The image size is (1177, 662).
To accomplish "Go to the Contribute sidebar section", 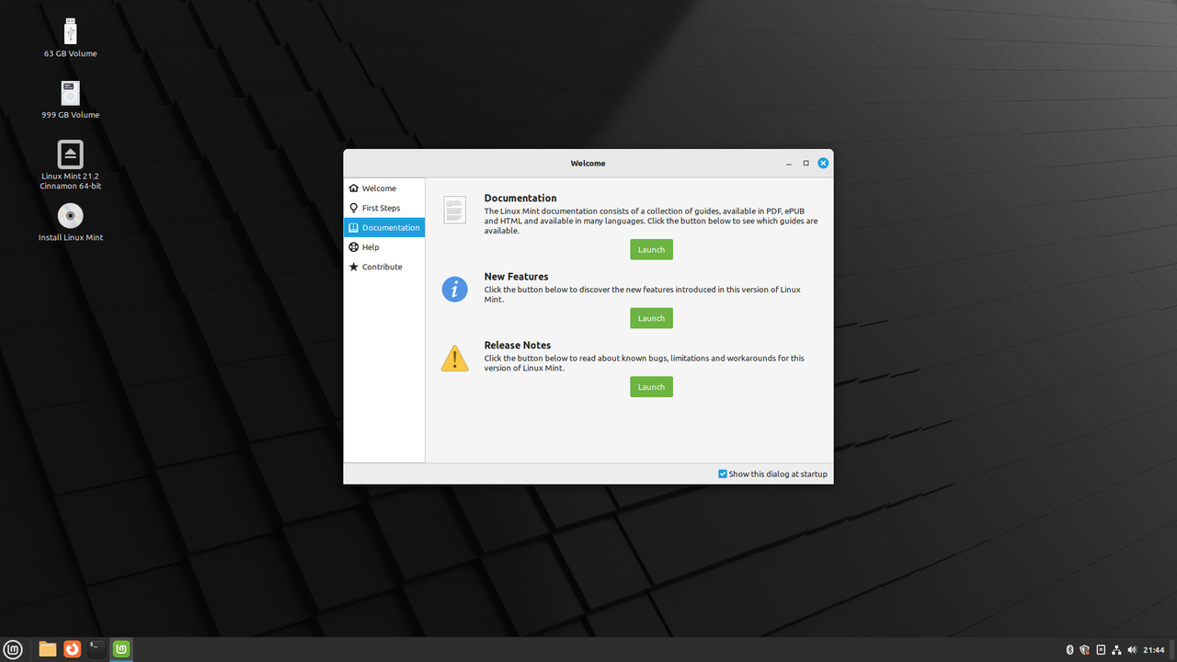I will 384,267.
